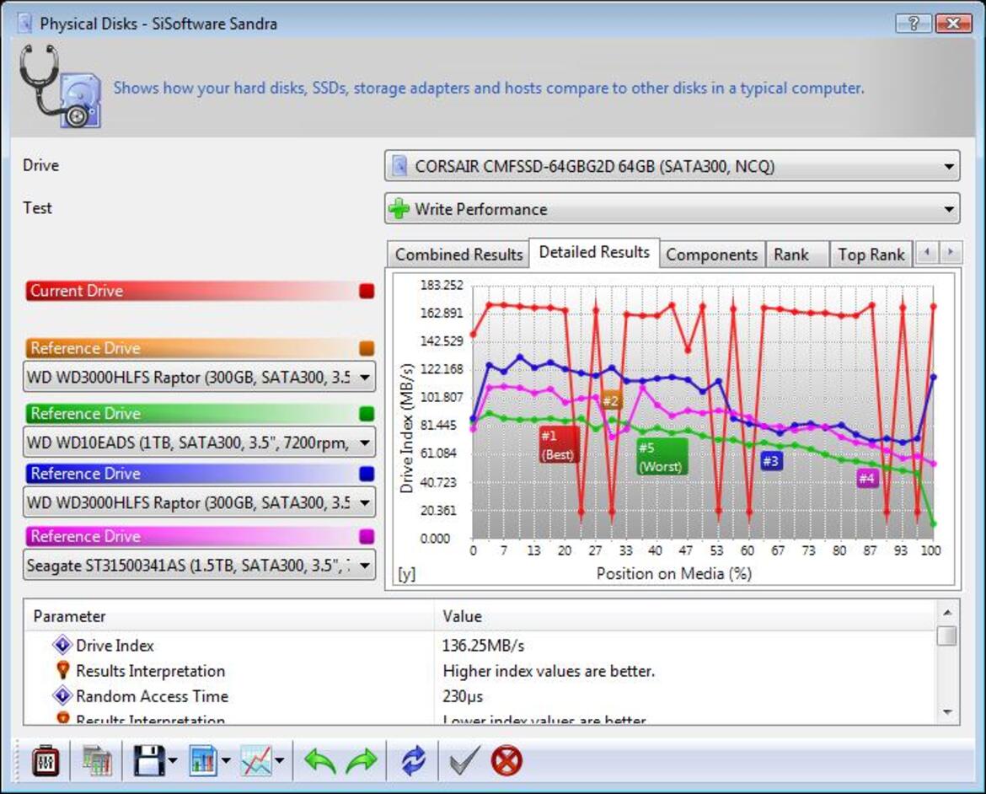Image resolution: width=986 pixels, height=794 pixels.
Task: Click the green plus icon in Test dropdown
Action: point(399,209)
